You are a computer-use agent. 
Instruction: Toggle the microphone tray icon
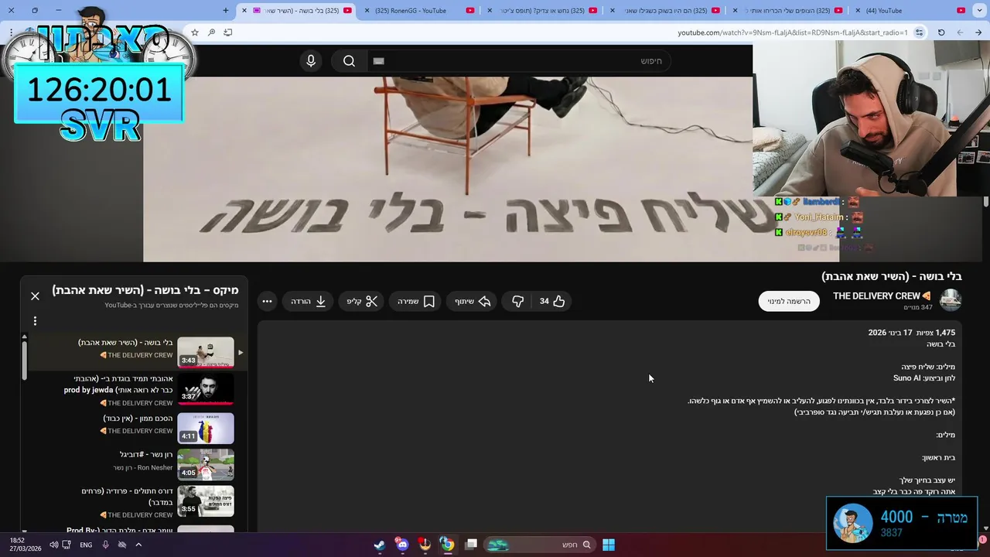[106, 545]
